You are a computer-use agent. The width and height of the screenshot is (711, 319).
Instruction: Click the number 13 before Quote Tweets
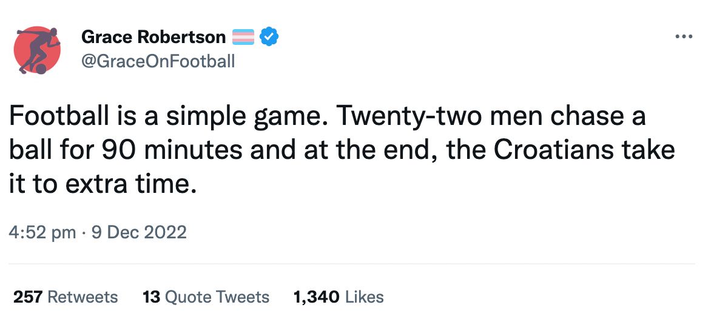(151, 297)
